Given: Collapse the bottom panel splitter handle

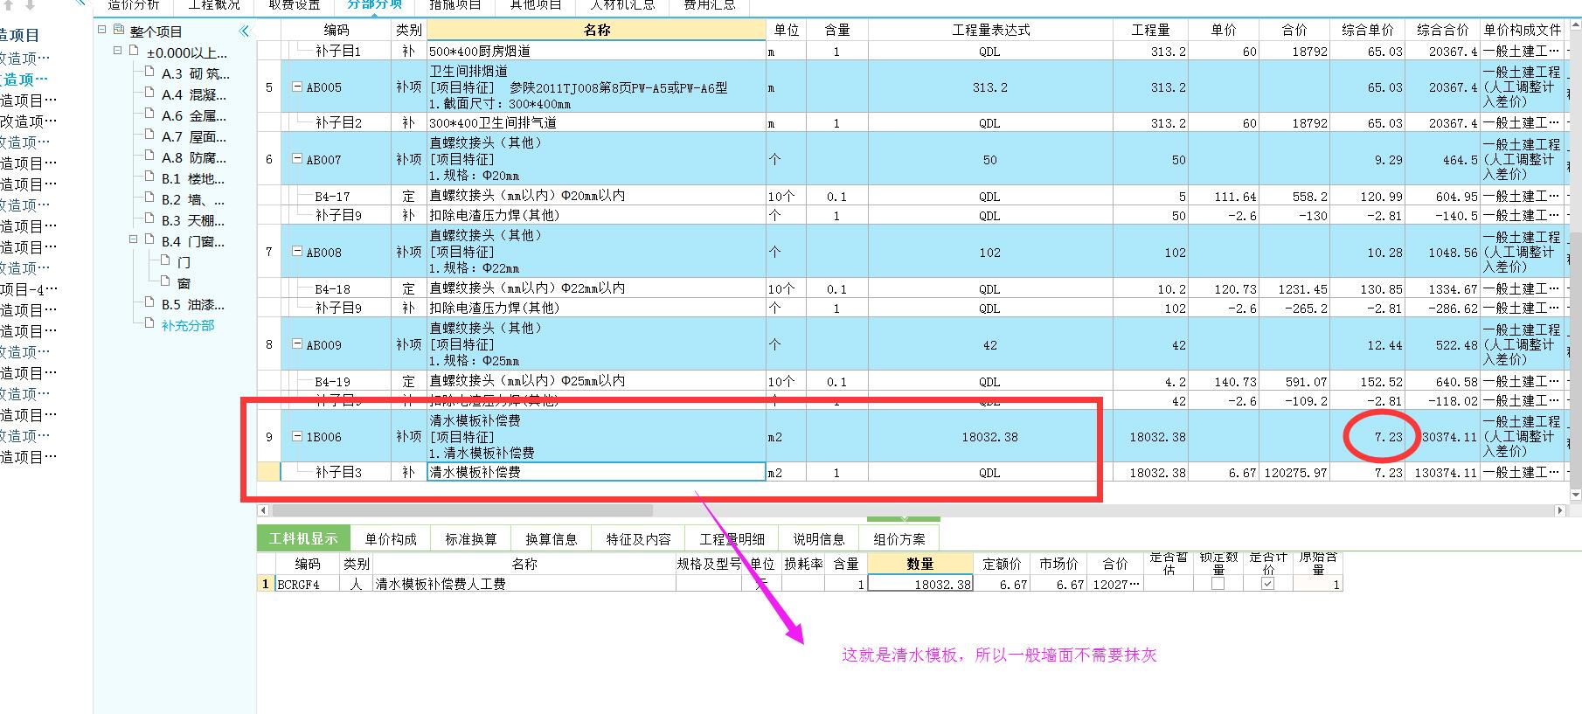Looking at the screenshot, I should [x=905, y=518].
